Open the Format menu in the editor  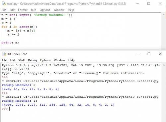(23, 10)
